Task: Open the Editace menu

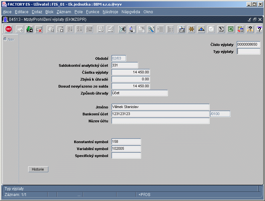Action: click(22, 12)
